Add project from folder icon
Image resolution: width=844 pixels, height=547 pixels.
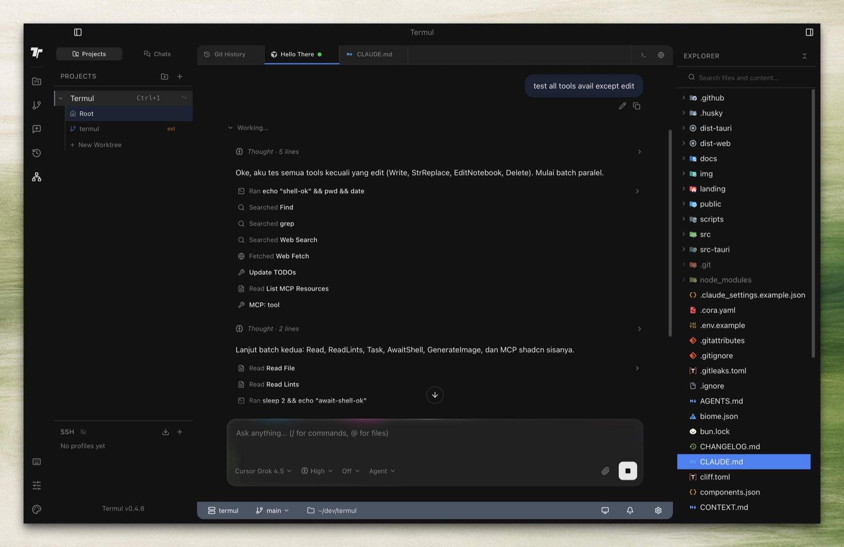[x=165, y=76]
